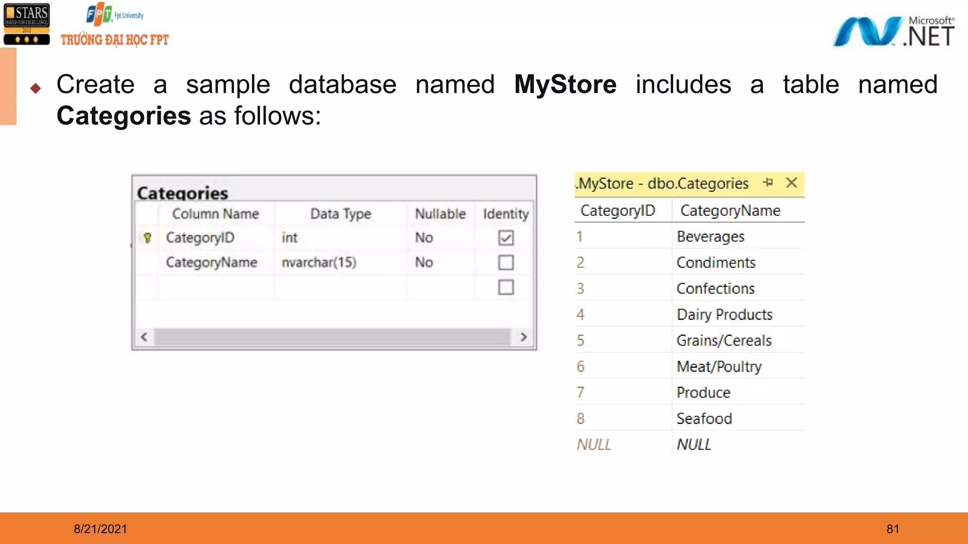968x544 pixels.
Task: Close the MyStore - dbo.Categories tab
Action: click(792, 182)
